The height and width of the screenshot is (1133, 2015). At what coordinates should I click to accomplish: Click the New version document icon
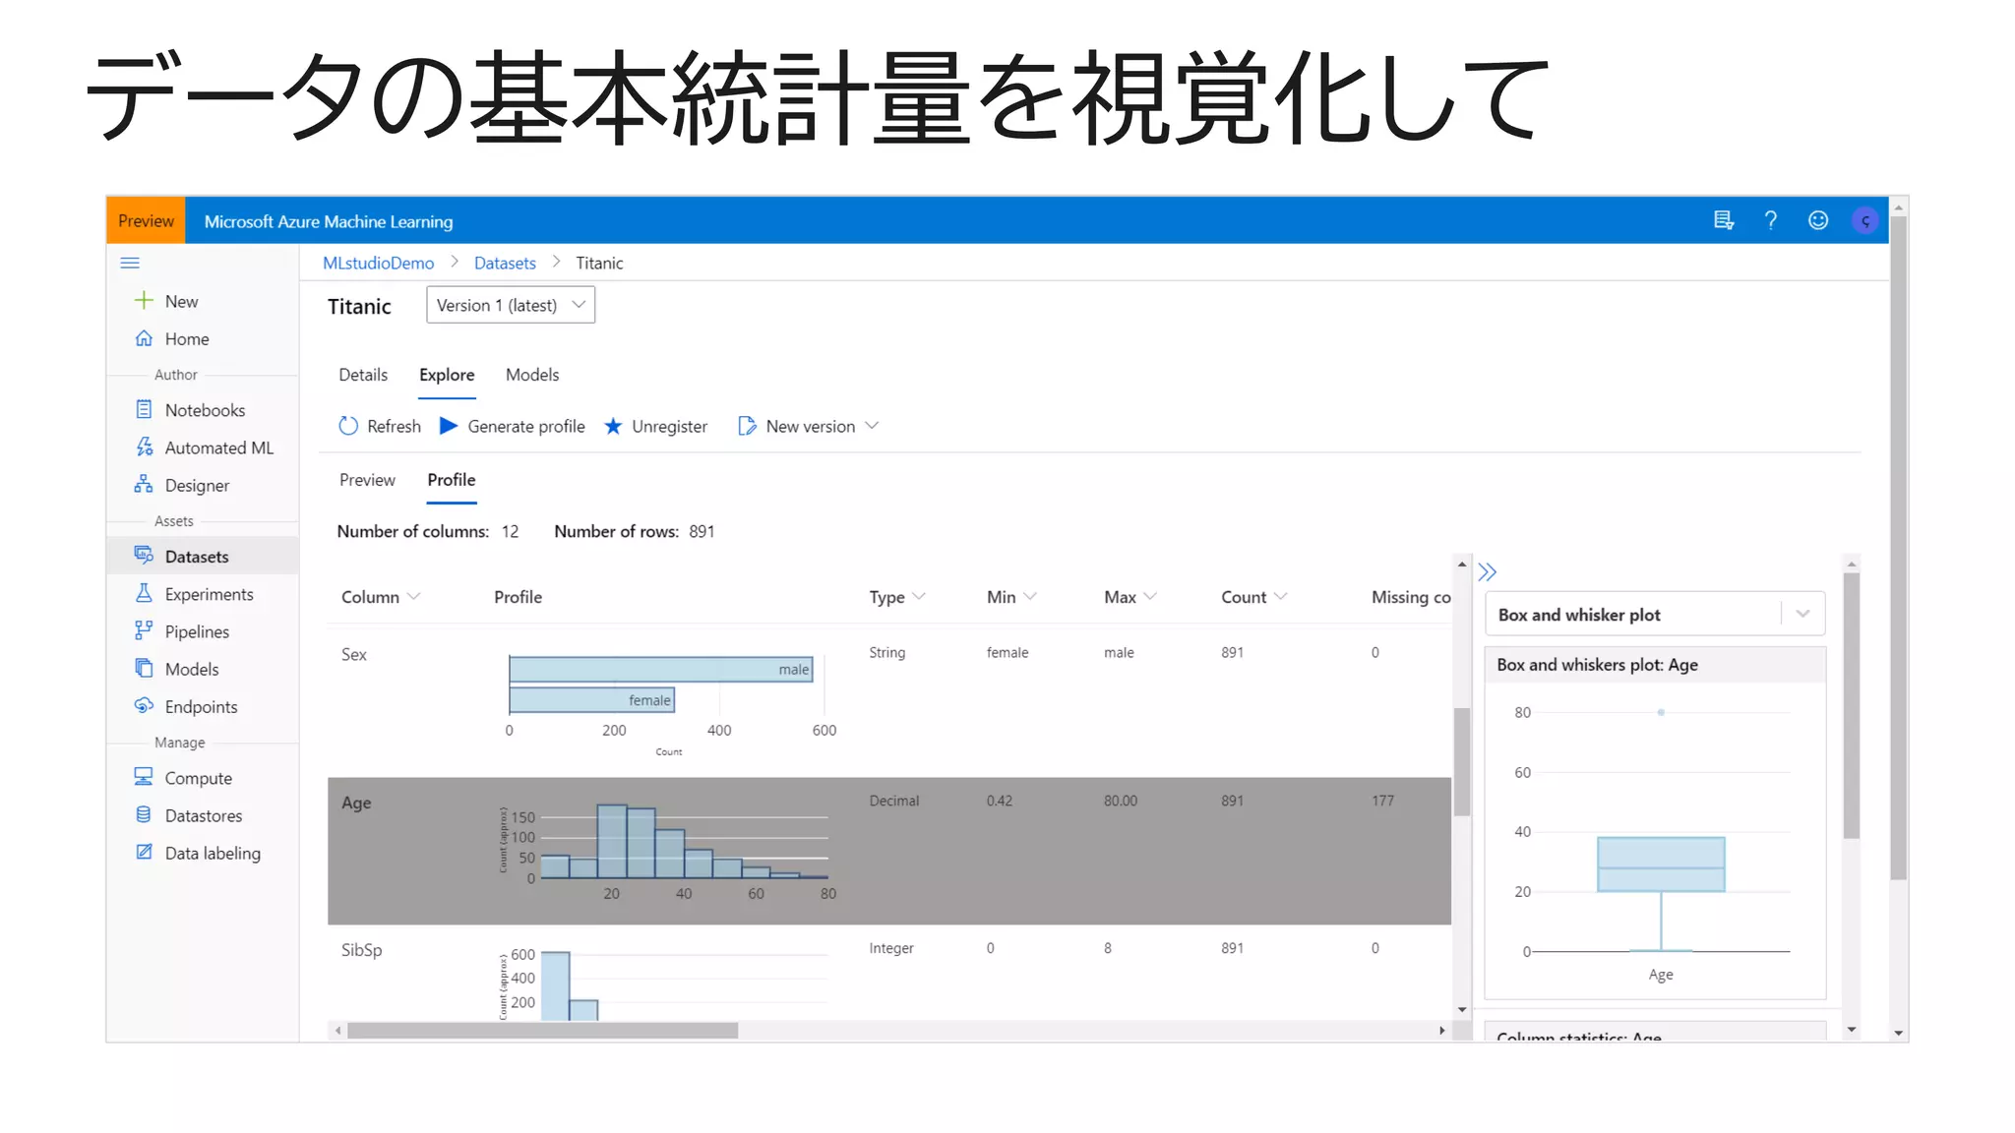pyautogui.click(x=747, y=426)
